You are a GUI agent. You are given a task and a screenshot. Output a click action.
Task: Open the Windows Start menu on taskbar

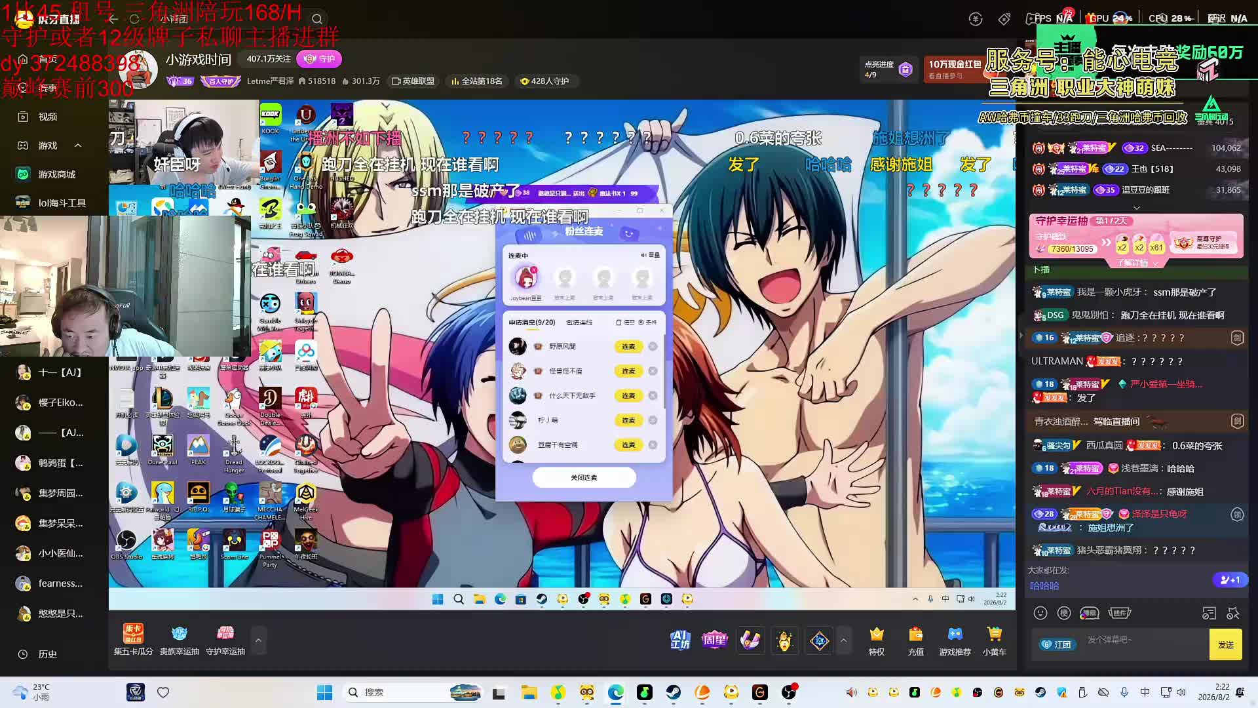(x=324, y=692)
